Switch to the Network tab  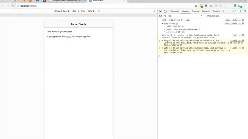(206, 11)
